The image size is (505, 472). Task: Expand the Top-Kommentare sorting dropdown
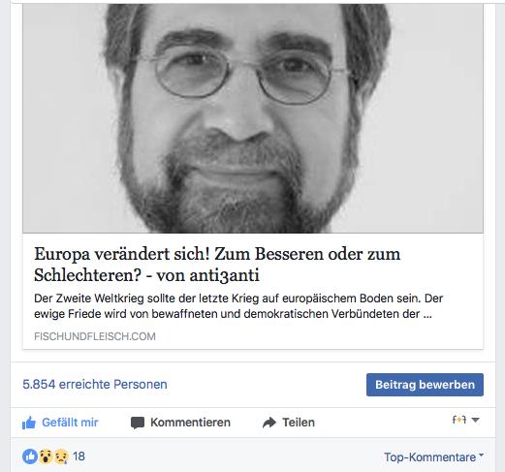click(433, 456)
